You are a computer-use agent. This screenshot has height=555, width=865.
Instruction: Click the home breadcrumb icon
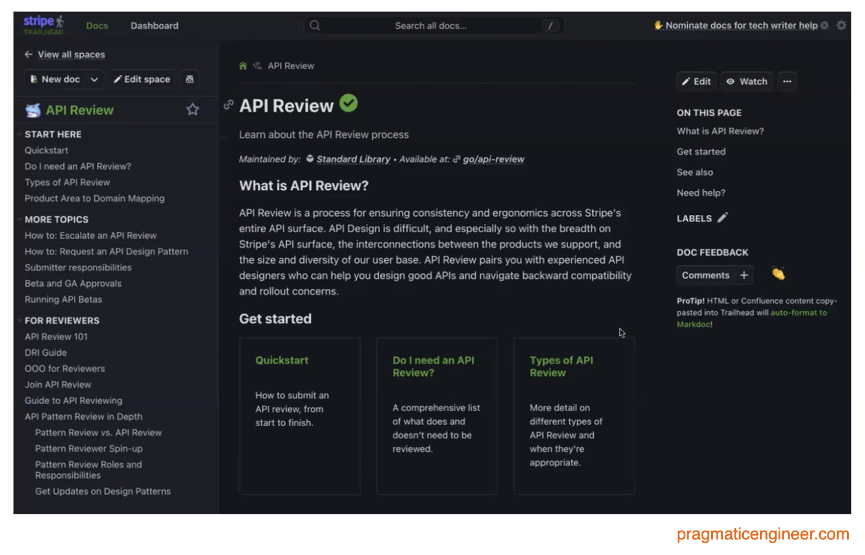pos(243,66)
